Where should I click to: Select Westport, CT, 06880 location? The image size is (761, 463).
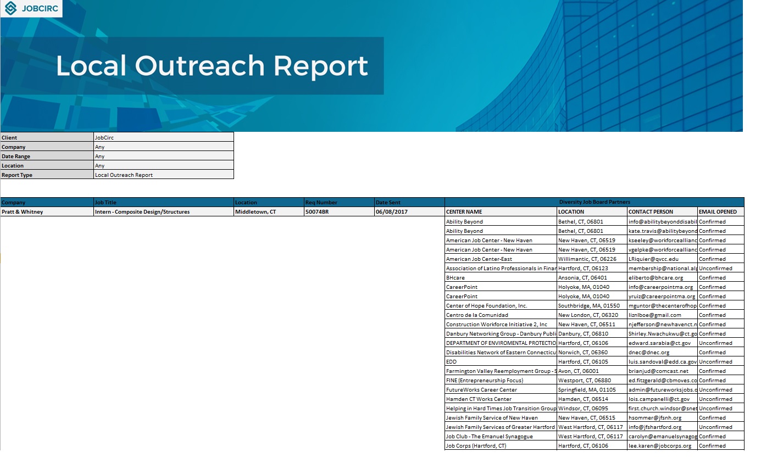pos(592,380)
